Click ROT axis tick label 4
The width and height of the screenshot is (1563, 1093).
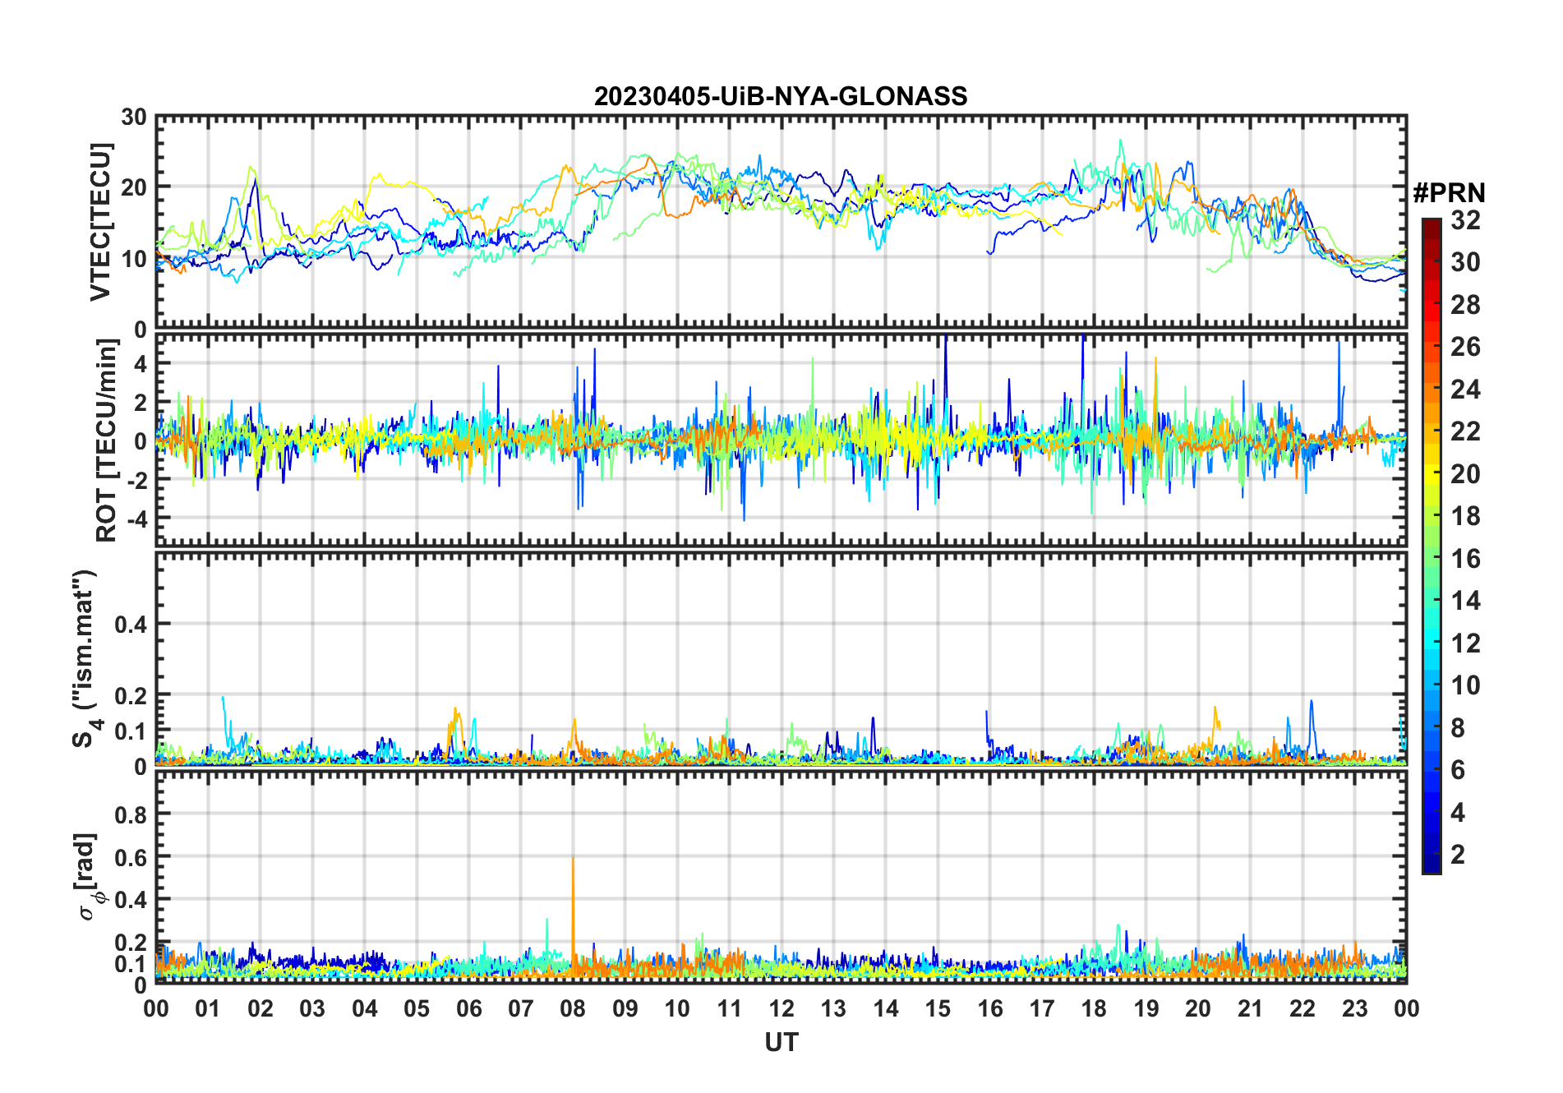141,363
